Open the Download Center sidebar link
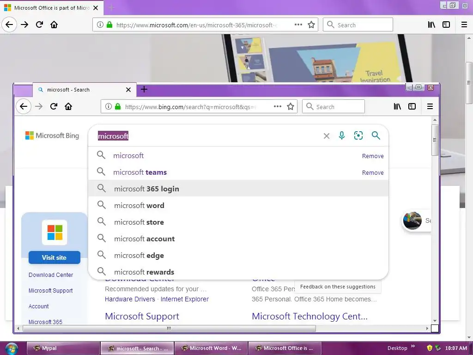This screenshot has width=473, height=355. click(51, 275)
